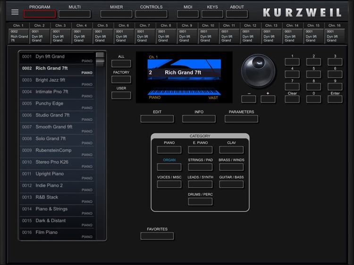Enable the E. PIANO category filter
The height and width of the screenshot is (265, 354).
click(x=200, y=150)
